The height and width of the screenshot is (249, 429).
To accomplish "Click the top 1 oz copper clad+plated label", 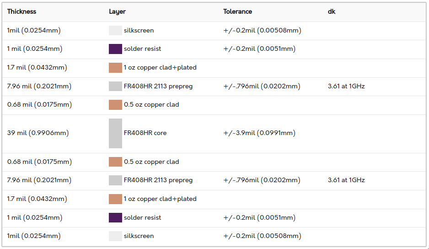I will pyautogui.click(x=160, y=68).
